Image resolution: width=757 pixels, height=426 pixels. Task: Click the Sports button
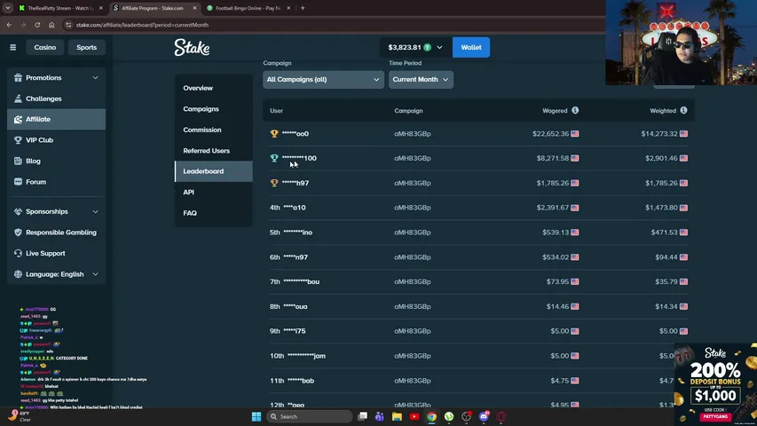(86, 47)
